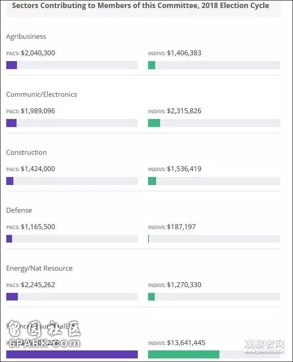Image resolution: width=293 pixels, height=362 pixels.
Task: Click the long purple Finance PACs bar
Action: [x=72, y=355]
